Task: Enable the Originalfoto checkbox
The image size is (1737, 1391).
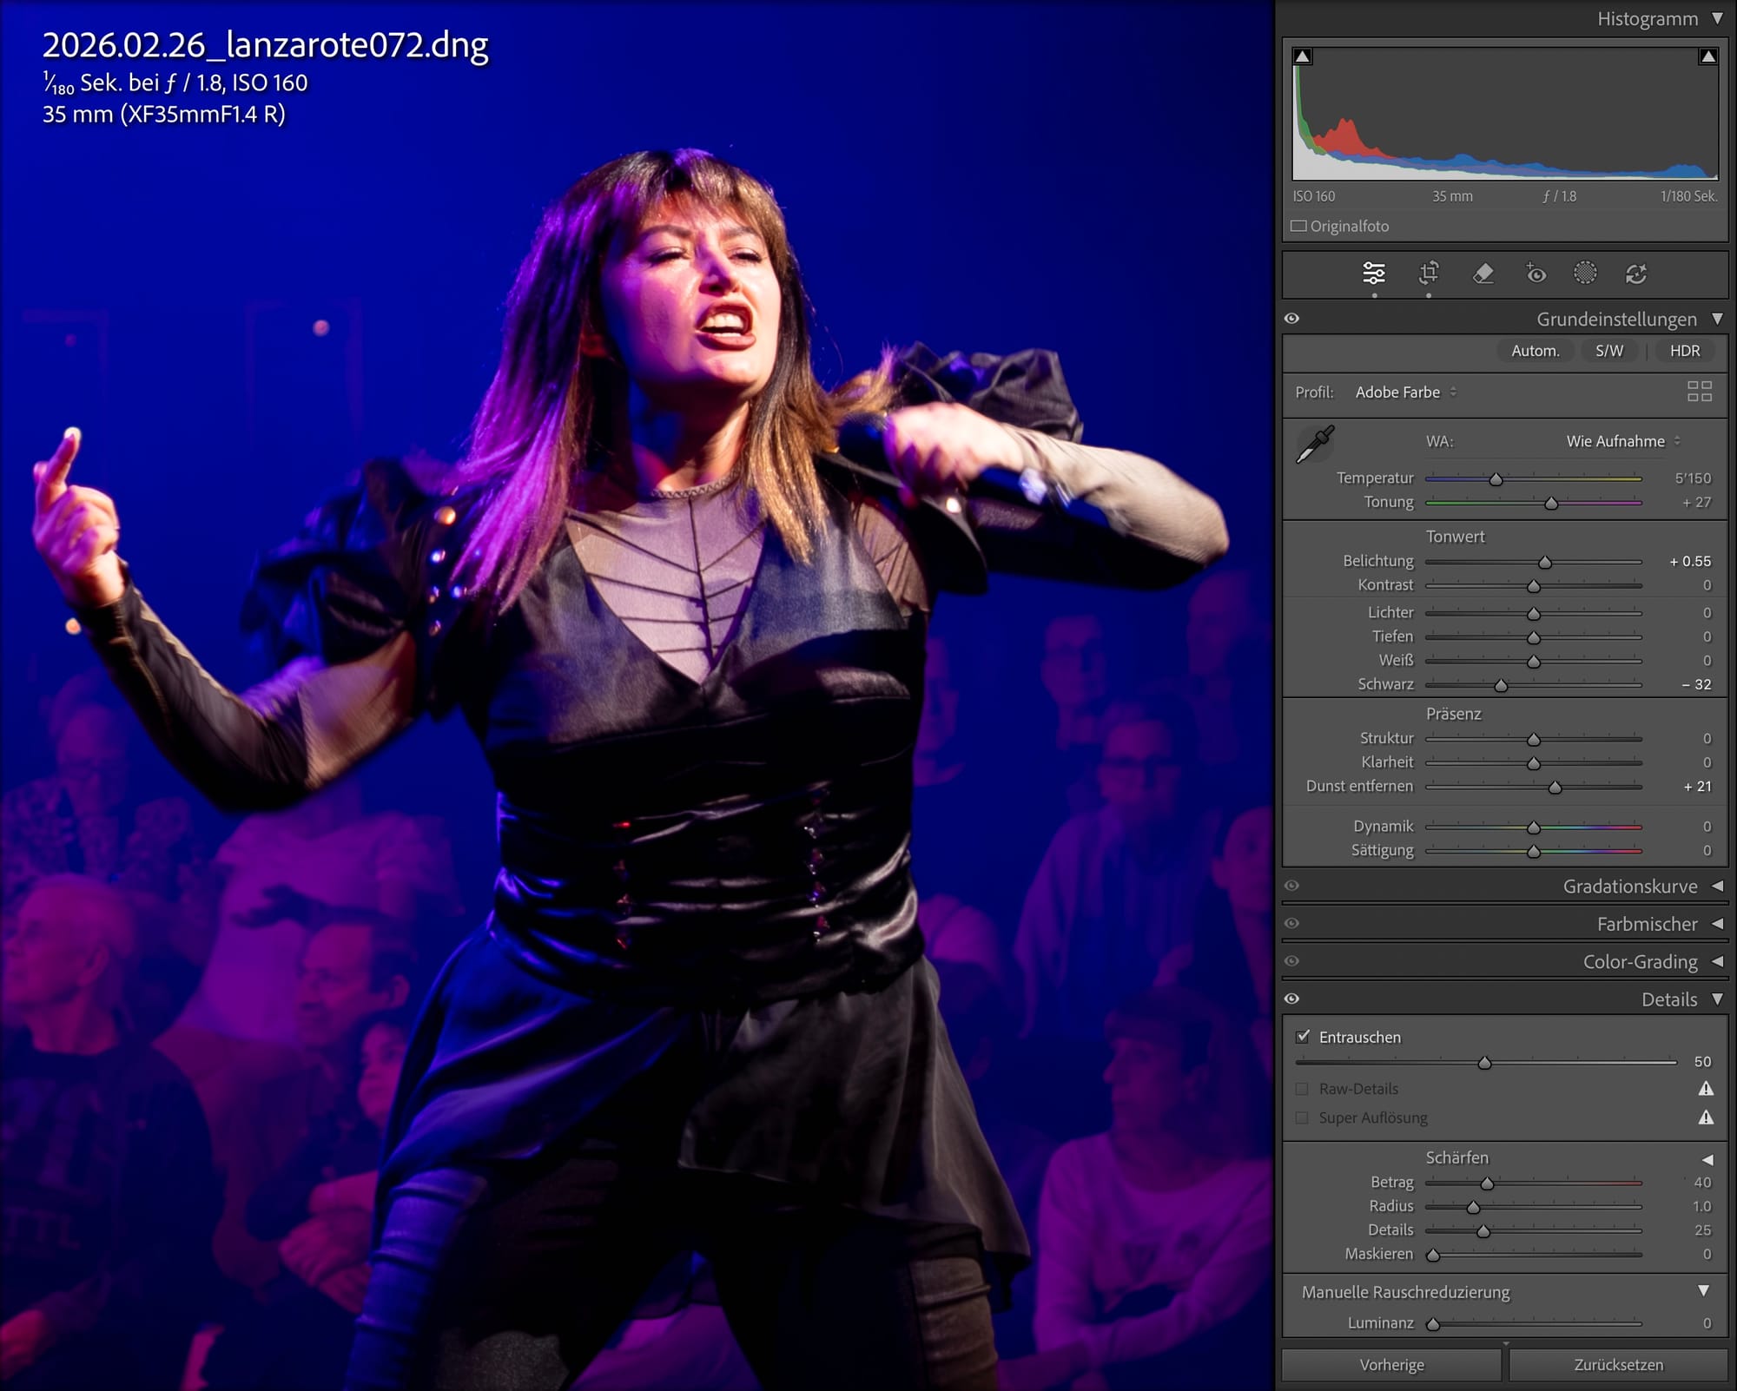Action: click(1298, 226)
